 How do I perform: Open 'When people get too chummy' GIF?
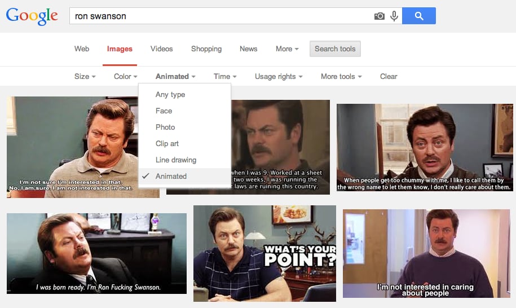(x=425, y=147)
